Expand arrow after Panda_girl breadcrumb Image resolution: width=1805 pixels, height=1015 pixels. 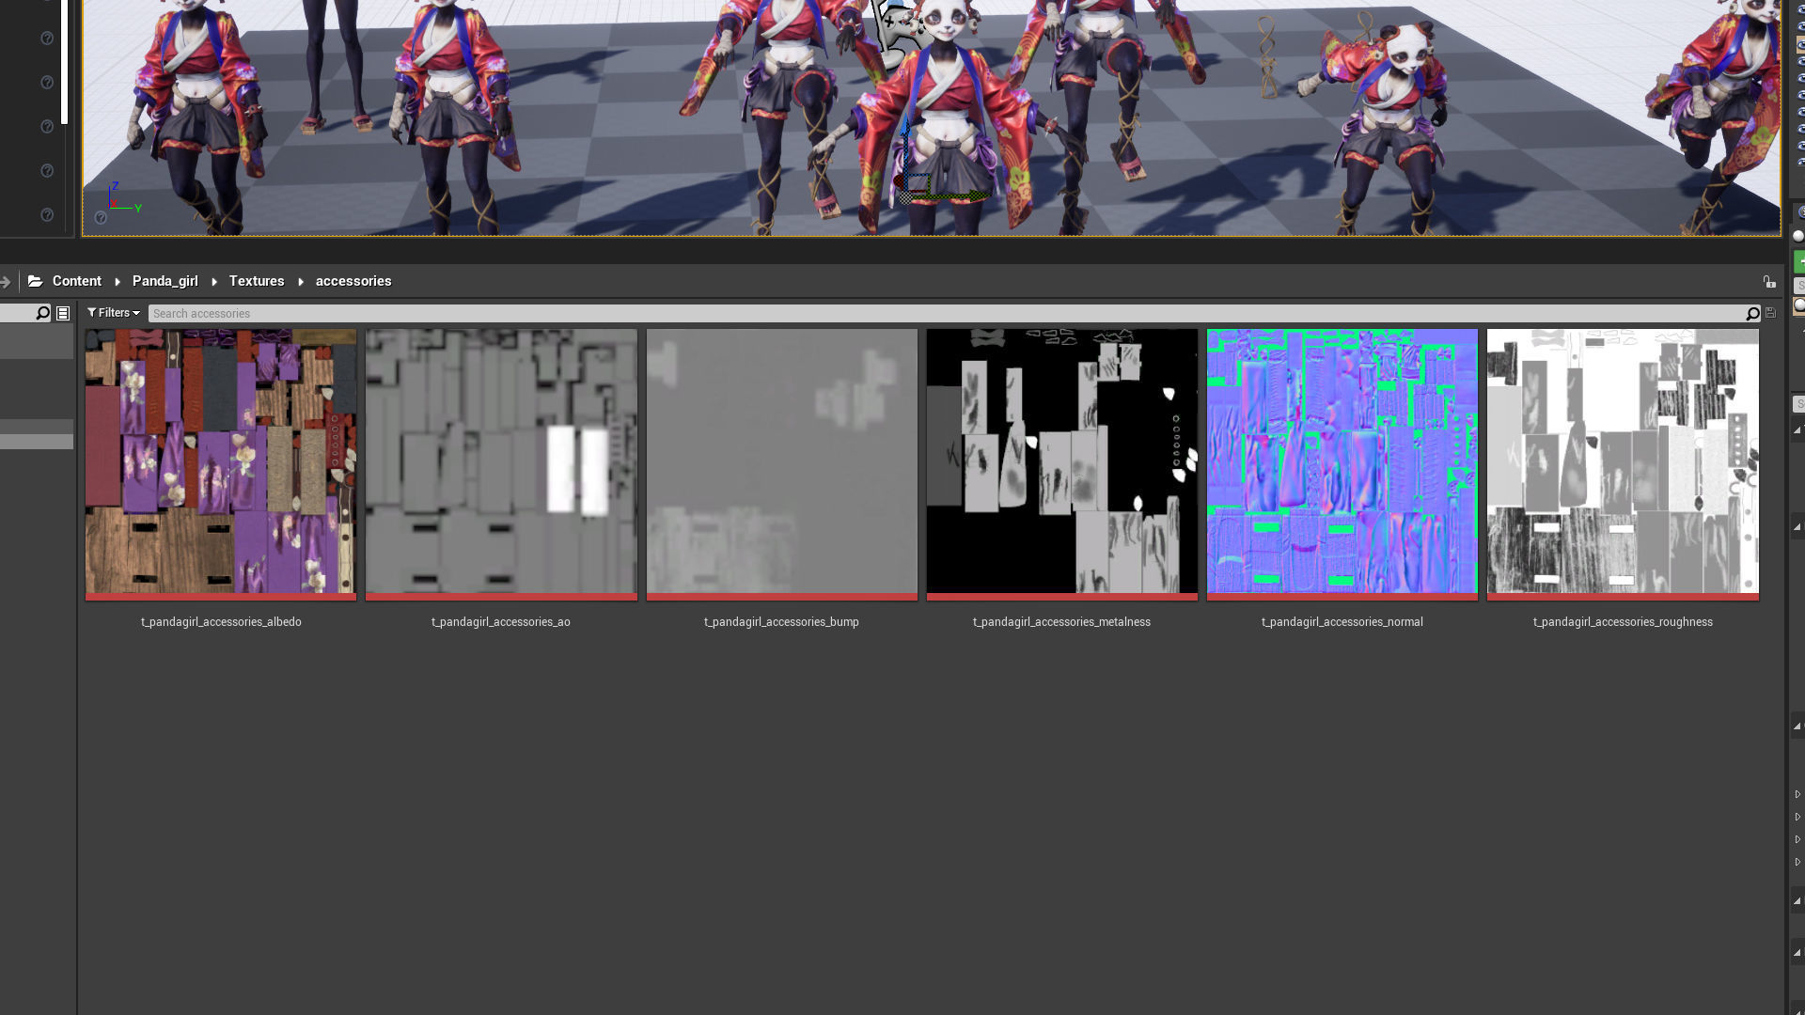(x=214, y=282)
